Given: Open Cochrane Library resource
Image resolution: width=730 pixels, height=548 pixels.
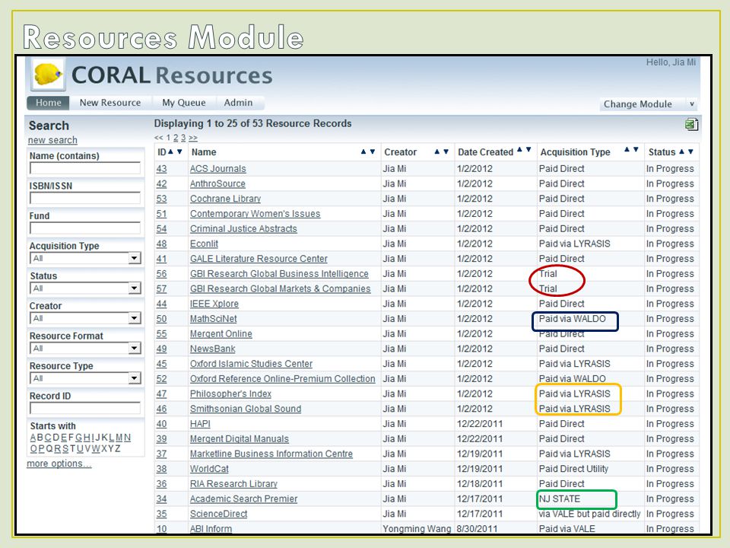Looking at the screenshot, I should tap(225, 199).
